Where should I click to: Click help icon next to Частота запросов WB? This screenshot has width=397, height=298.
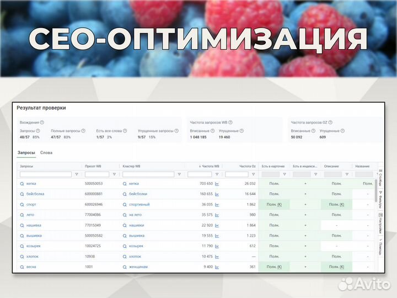coord(230,123)
